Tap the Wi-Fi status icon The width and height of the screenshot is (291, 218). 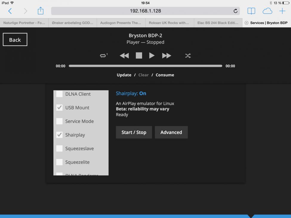click(12, 3)
